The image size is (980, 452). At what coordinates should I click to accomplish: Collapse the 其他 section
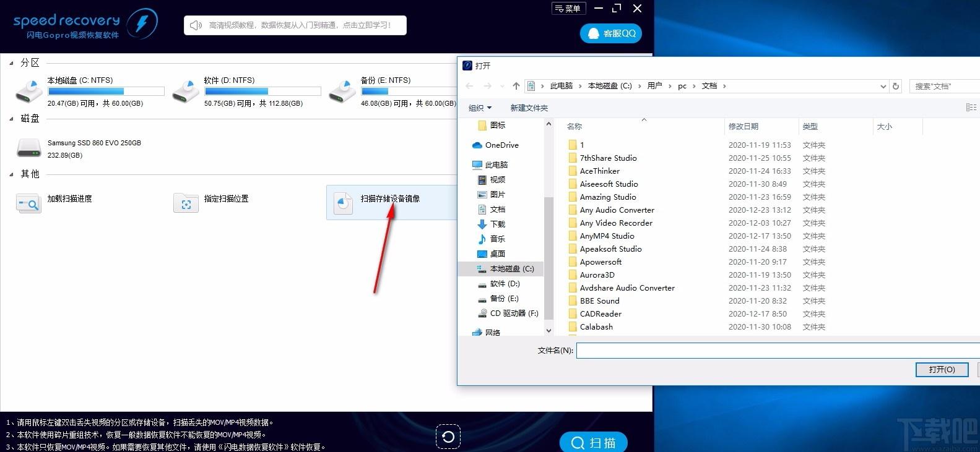pyautogui.click(x=11, y=174)
